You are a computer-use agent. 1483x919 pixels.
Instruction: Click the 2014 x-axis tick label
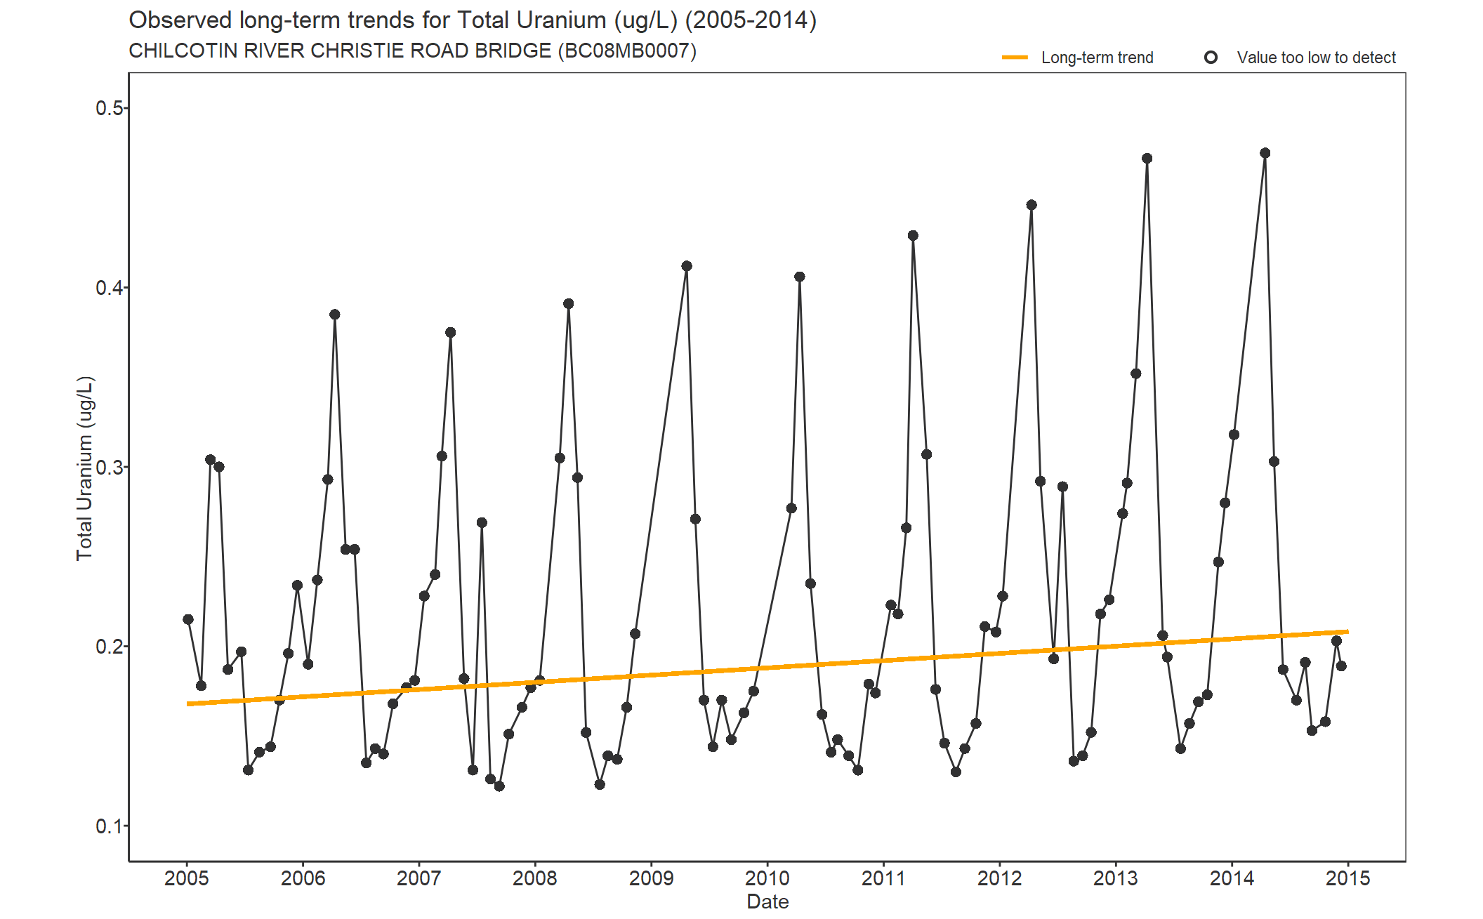pos(1232,878)
